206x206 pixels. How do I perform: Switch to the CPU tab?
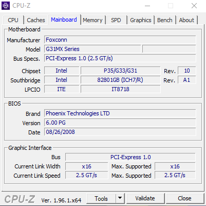[x=13, y=20]
